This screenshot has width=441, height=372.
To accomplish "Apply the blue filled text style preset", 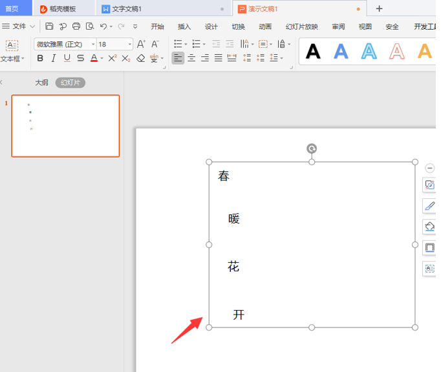I will pyautogui.click(x=341, y=52).
